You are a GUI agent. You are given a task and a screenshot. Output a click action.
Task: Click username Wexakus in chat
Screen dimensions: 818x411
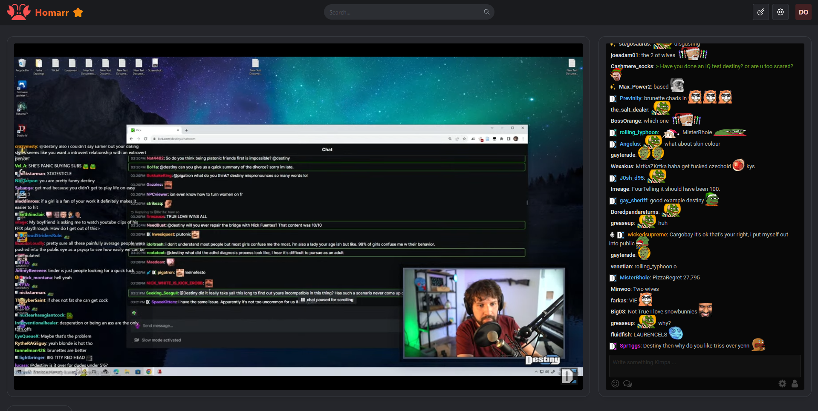click(622, 167)
